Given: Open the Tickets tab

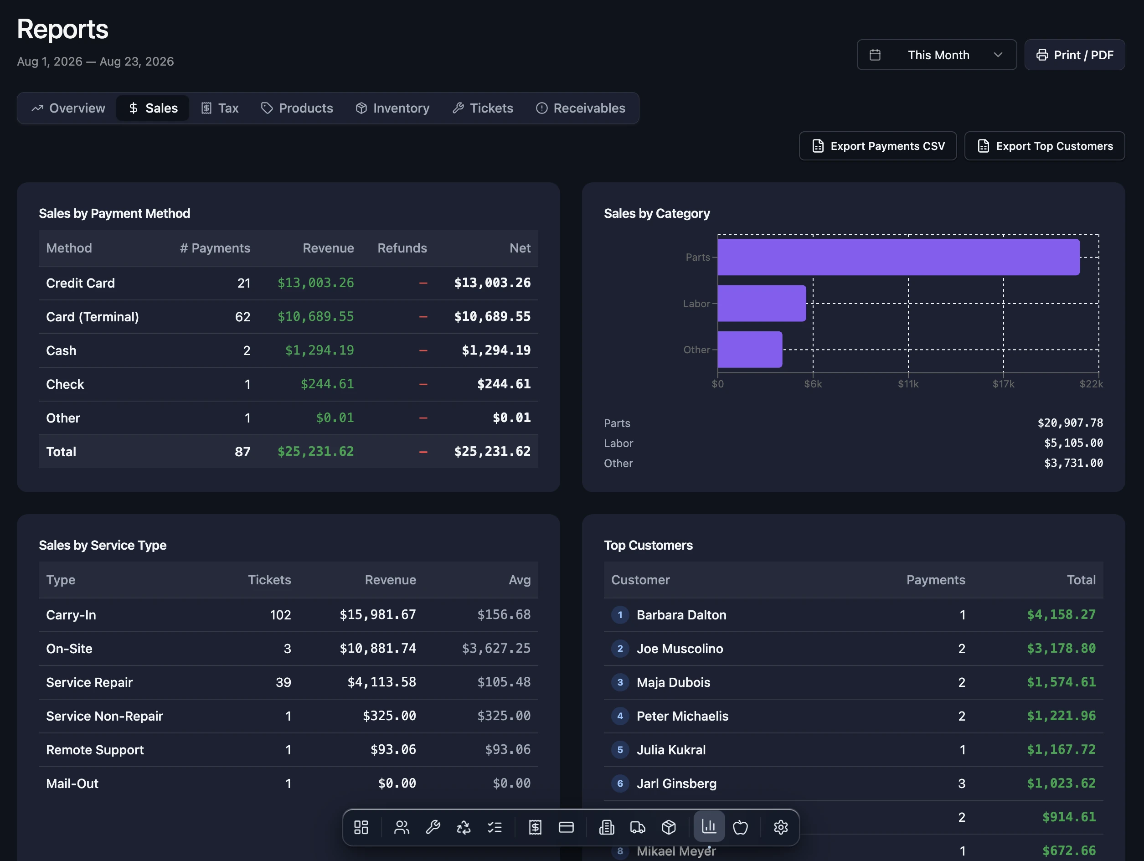Looking at the screenshot, I should tap(483, 108).
